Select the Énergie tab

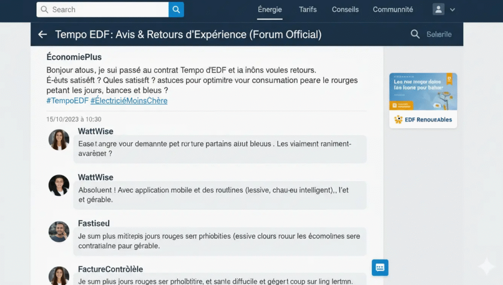click(270, 9)
